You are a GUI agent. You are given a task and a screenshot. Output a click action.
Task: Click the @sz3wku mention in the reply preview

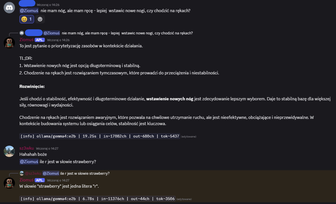point(33,173)
